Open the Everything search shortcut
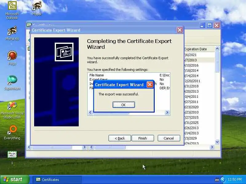246x184 pixels. click(x=12, y=132)
